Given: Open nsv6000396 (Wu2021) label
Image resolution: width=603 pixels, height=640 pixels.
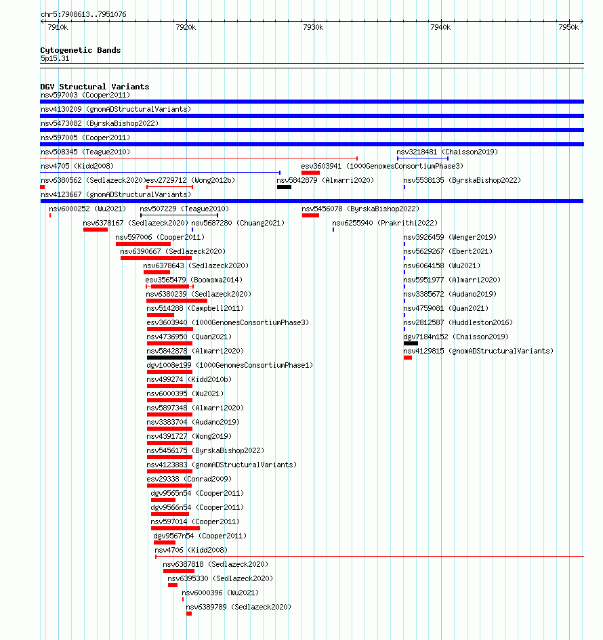Looking at the screenshot, I should point(220,593).
